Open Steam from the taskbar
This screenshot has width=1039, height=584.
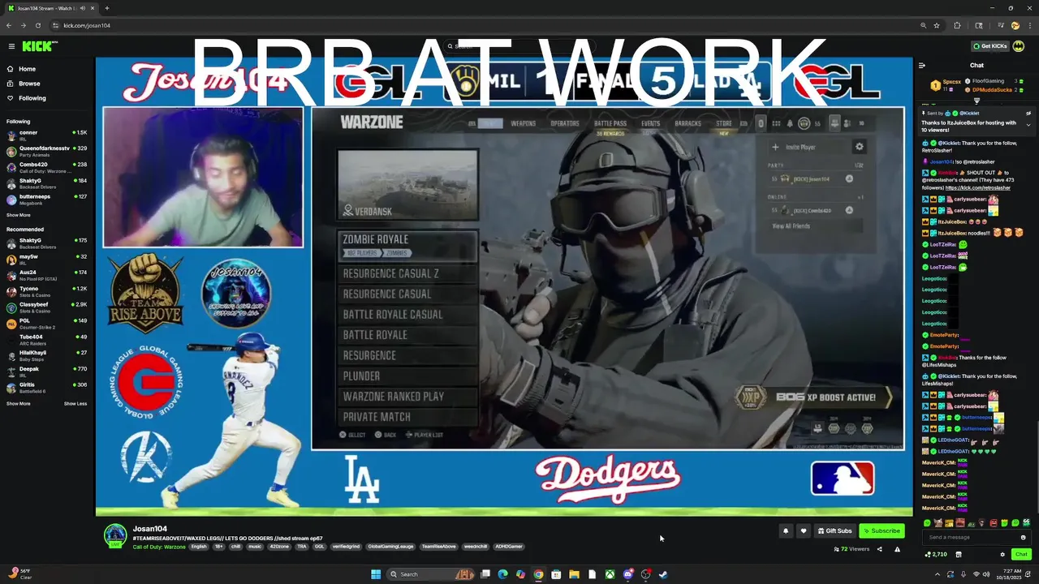pos(663,574)
